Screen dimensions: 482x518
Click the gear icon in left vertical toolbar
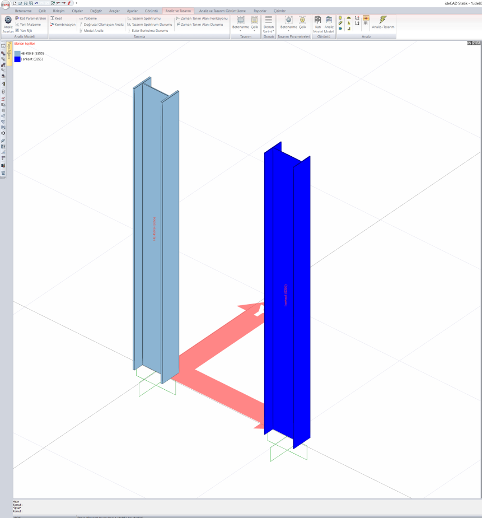point(3,133)
